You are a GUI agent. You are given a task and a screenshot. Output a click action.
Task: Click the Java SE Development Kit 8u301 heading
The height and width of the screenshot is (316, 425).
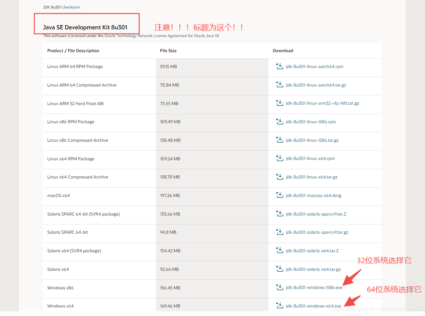85,27
